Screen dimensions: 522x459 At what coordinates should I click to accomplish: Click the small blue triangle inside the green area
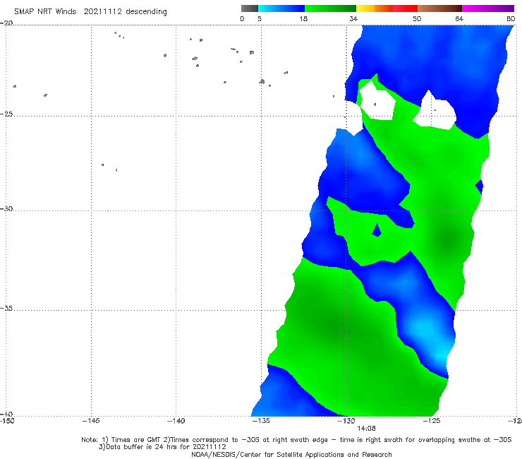coord(377,230)
